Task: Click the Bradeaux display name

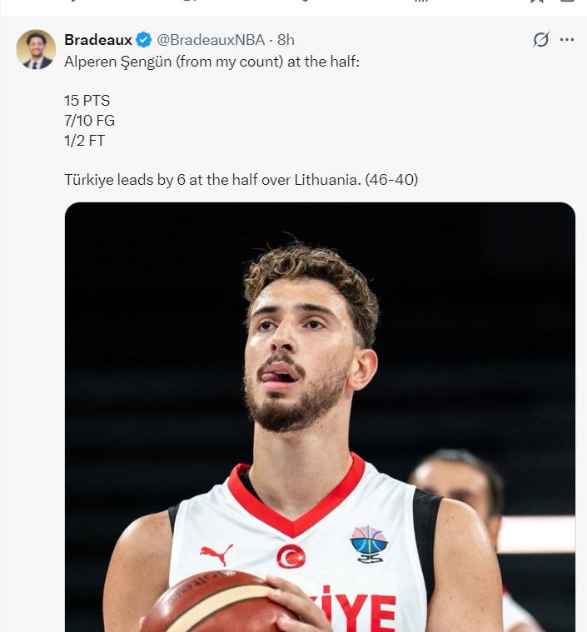Action: (x=98, y=40)
